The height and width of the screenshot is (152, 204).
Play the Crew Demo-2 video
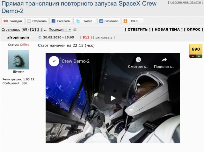pos(113,98)
